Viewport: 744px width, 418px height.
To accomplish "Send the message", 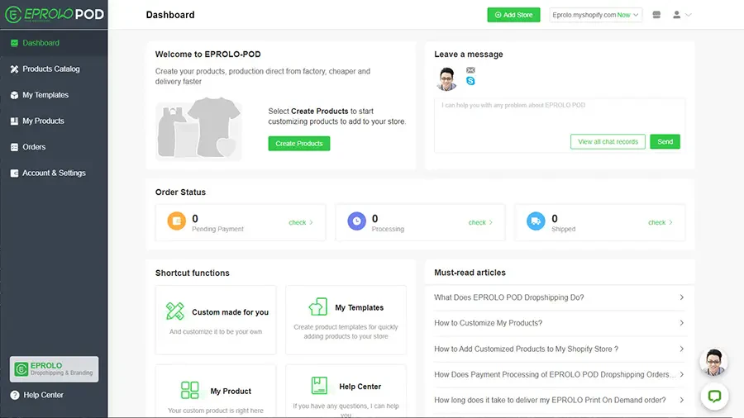I will click(x=665, y=142).
